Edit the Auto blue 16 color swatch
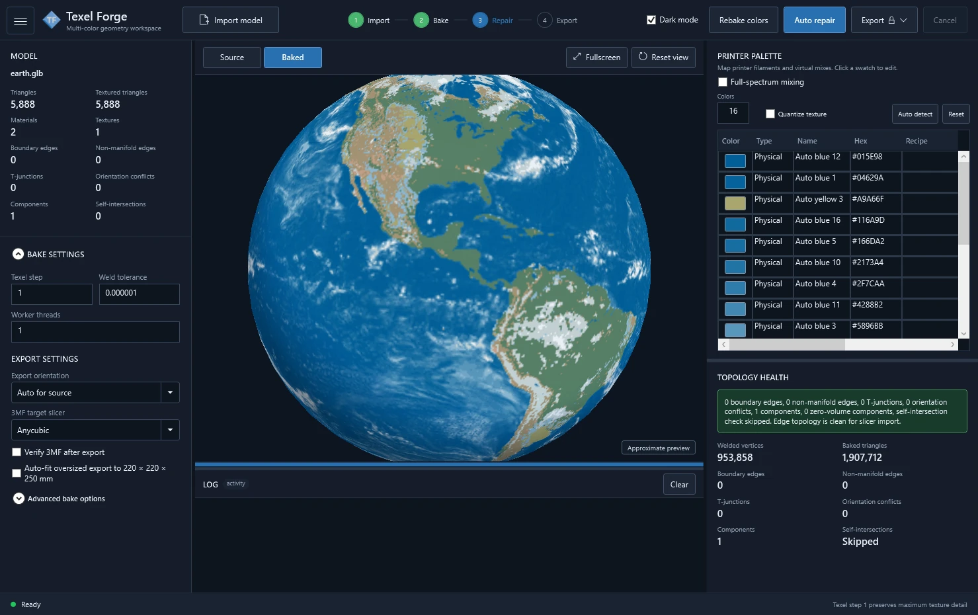Viewport: 978px width, 615px height. [735, 224]
